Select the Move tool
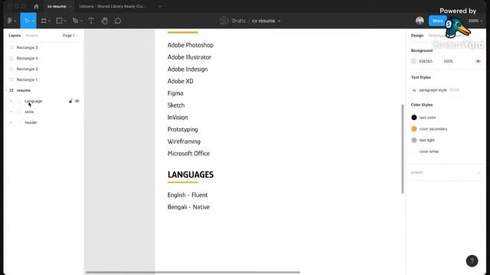Image resolution: width=490 pixels, height=275 pixels. coord(27,21)
